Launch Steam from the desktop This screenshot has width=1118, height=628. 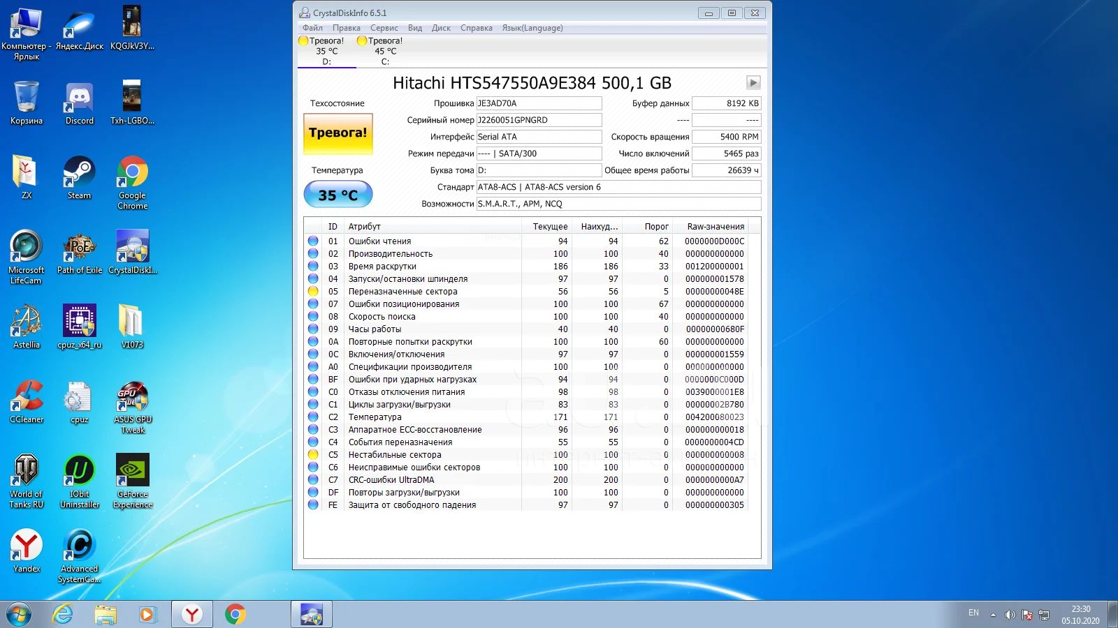pos(79,177)
